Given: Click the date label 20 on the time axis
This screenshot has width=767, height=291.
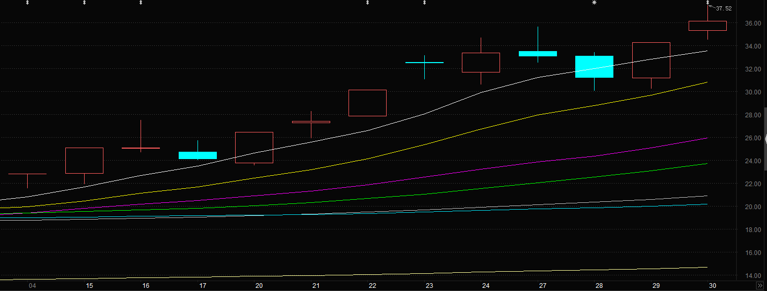Looking at the screenshot, I should click(x=259, y=286).
